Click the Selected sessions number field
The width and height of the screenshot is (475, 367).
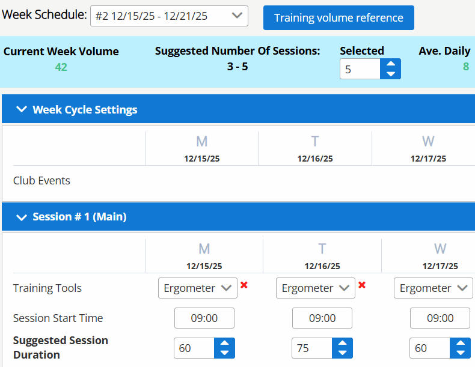coord(360,69)
